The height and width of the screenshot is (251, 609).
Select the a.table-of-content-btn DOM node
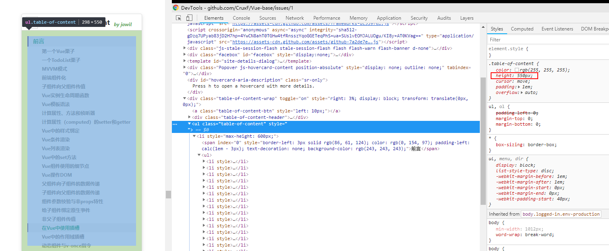[x=266, y=111]
